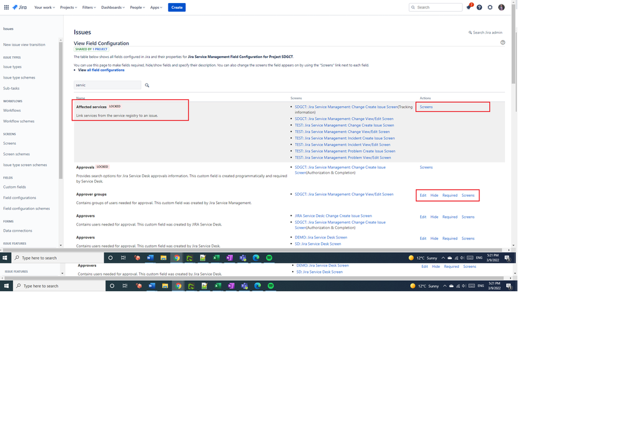
Task: Open Field configurations in the sidebar
Action: [19, 198]
